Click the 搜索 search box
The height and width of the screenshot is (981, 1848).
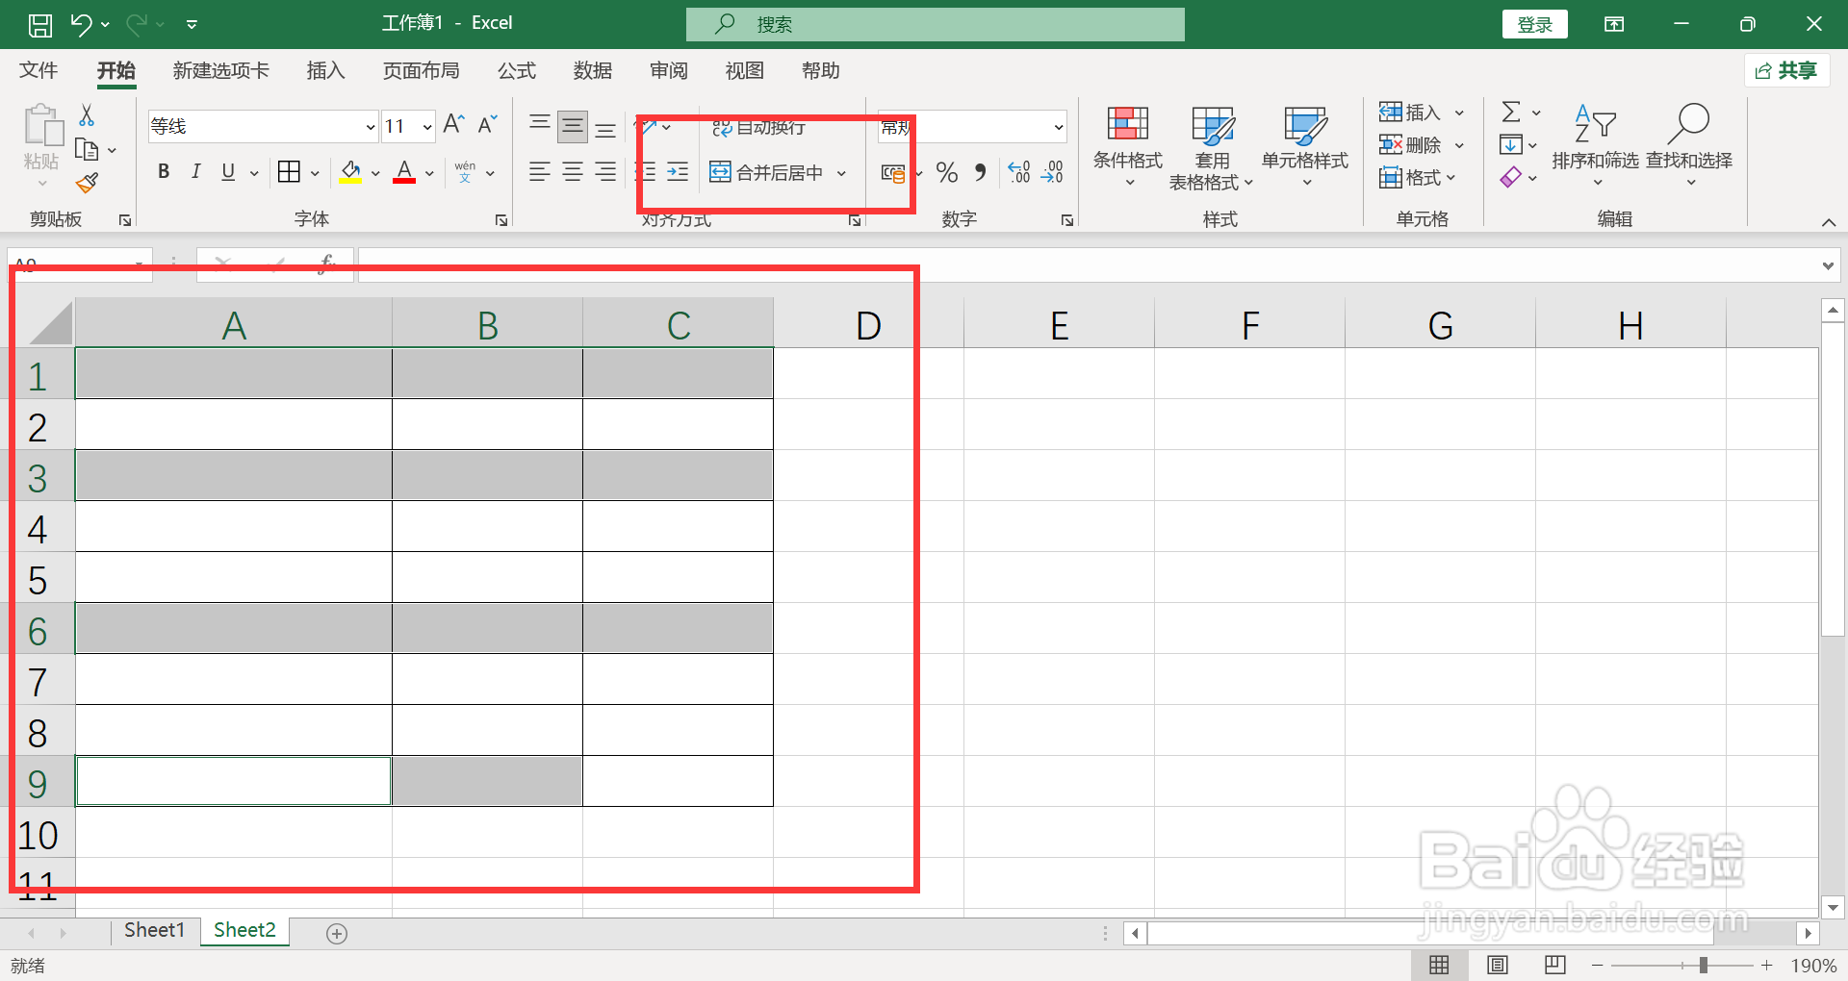click(935, 24)
